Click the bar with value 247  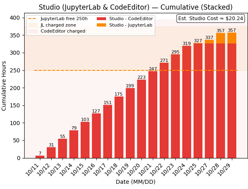[153, 115]
